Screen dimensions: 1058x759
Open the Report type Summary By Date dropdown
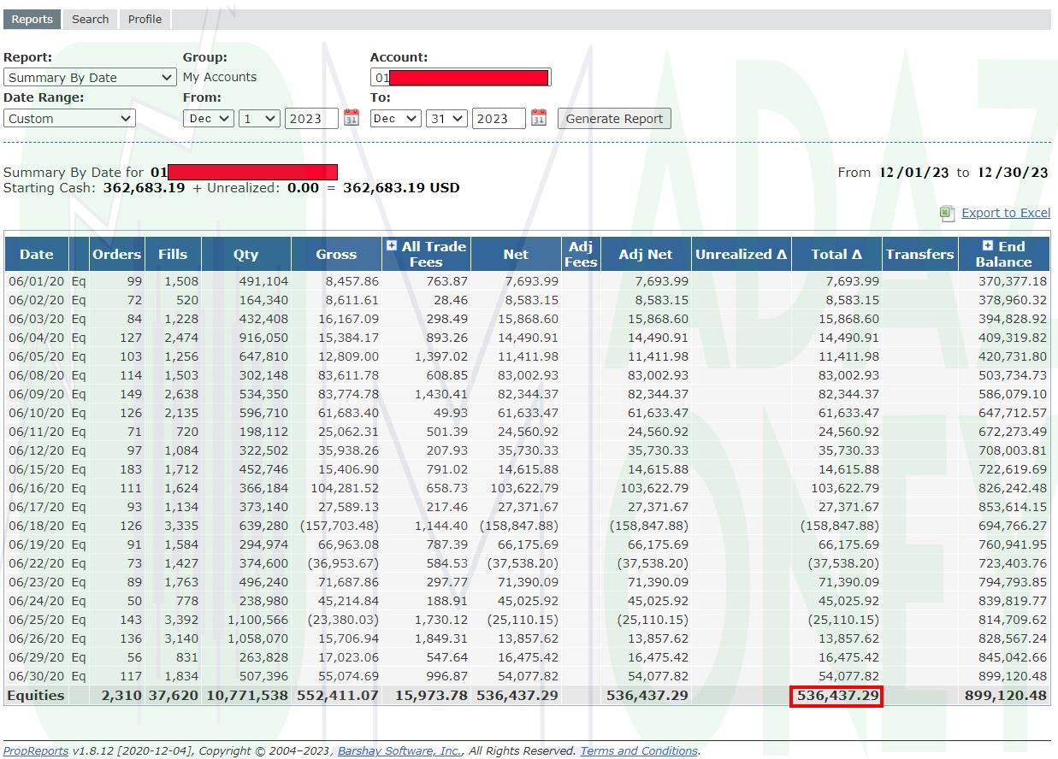point(90,77)
